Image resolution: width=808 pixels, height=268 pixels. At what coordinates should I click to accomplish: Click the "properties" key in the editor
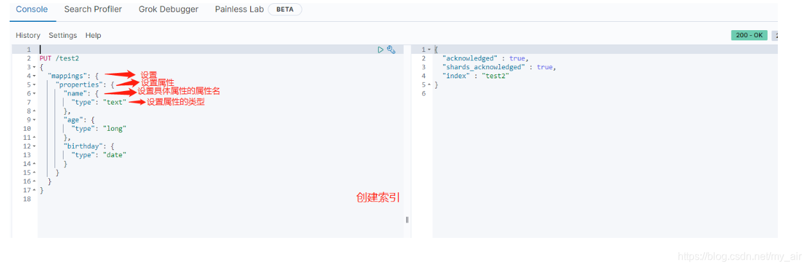pos(79,85)
